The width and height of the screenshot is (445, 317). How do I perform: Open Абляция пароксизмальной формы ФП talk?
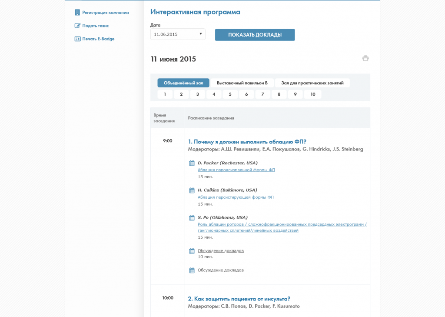coord(236,170)
